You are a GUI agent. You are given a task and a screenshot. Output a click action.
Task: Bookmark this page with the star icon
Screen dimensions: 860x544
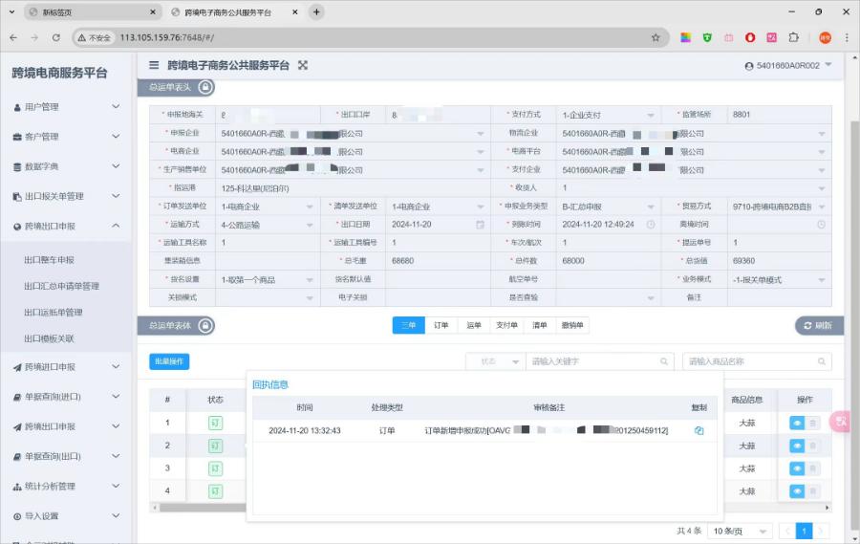(656, 38)
